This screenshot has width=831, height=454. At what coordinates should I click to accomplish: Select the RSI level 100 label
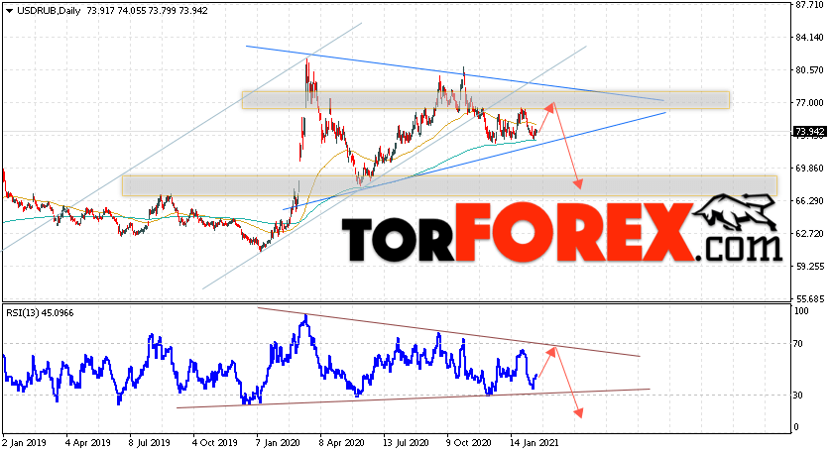coord(801,311)
